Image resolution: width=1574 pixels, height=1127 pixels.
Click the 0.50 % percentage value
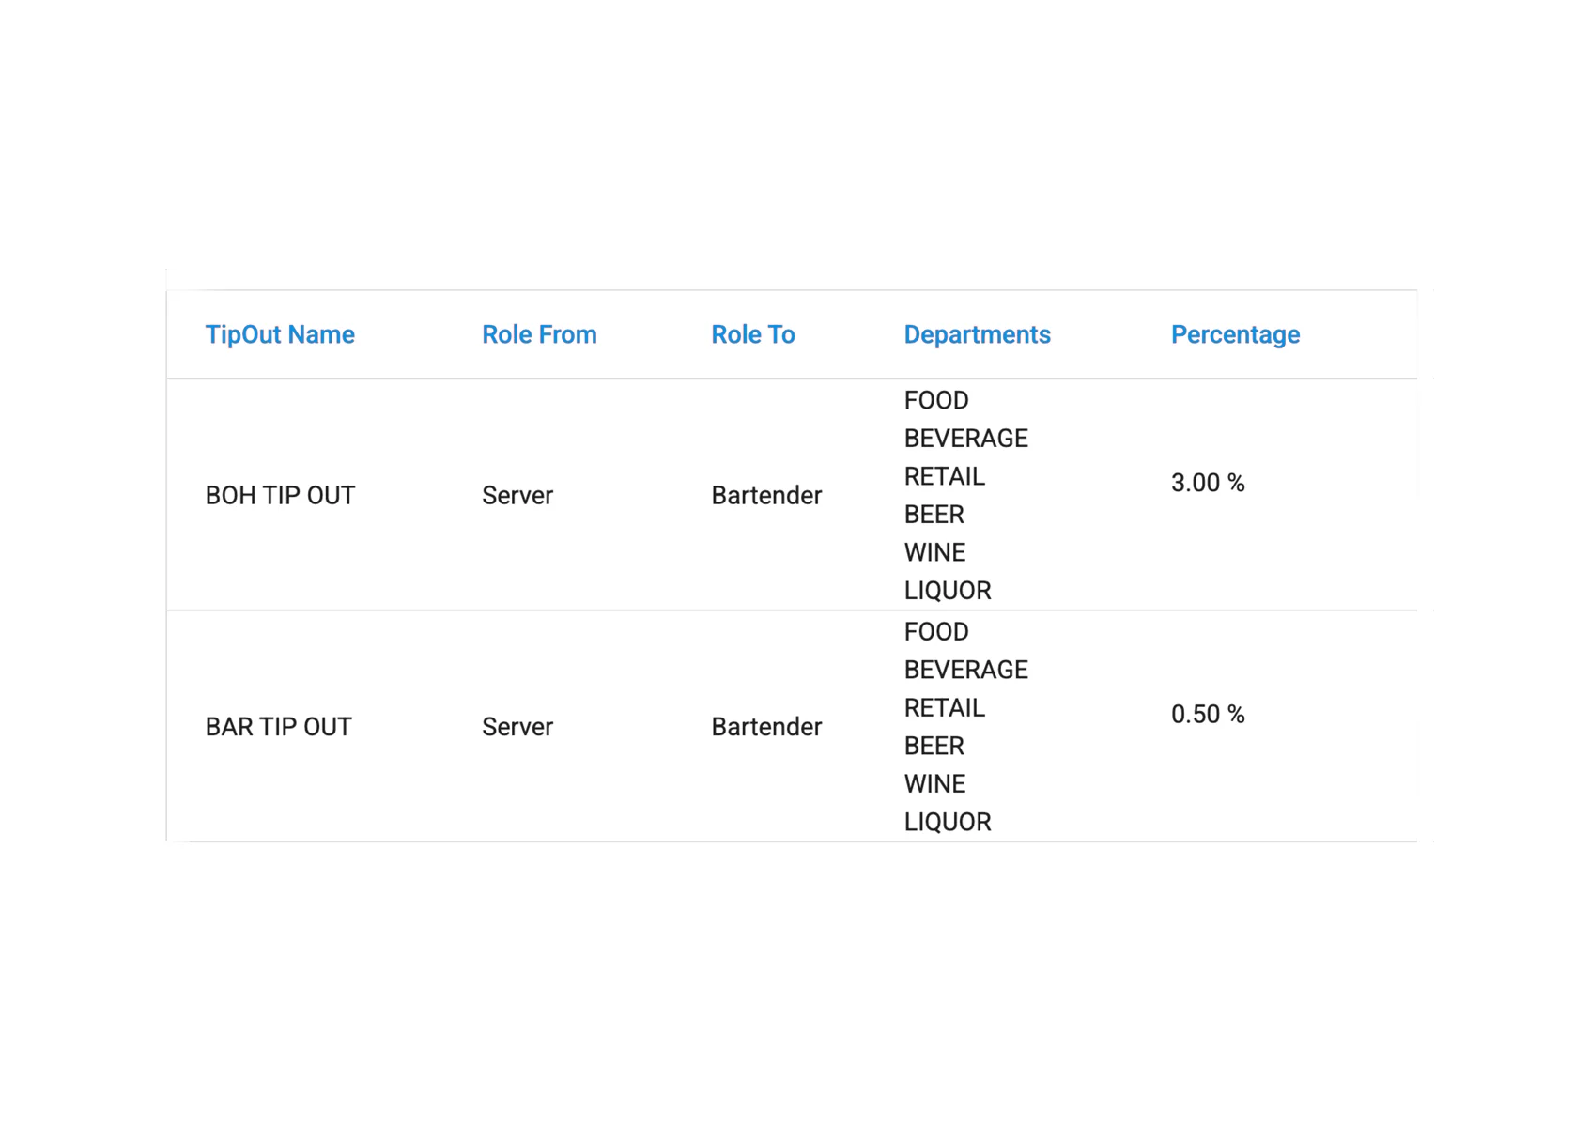click(1208, 715)
